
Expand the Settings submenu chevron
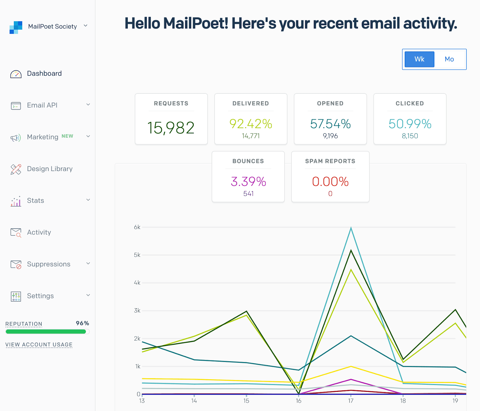click(88, 295)
